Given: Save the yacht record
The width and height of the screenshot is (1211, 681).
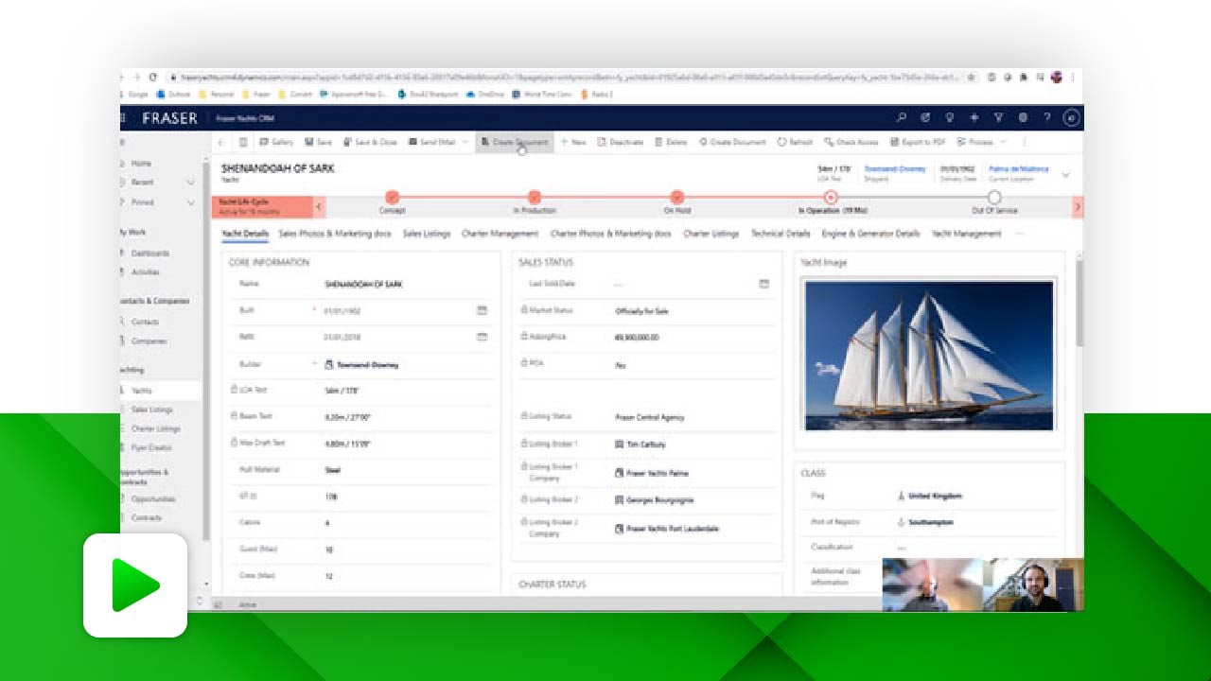Looking at the screenshot, I should (x=318, y=142).
